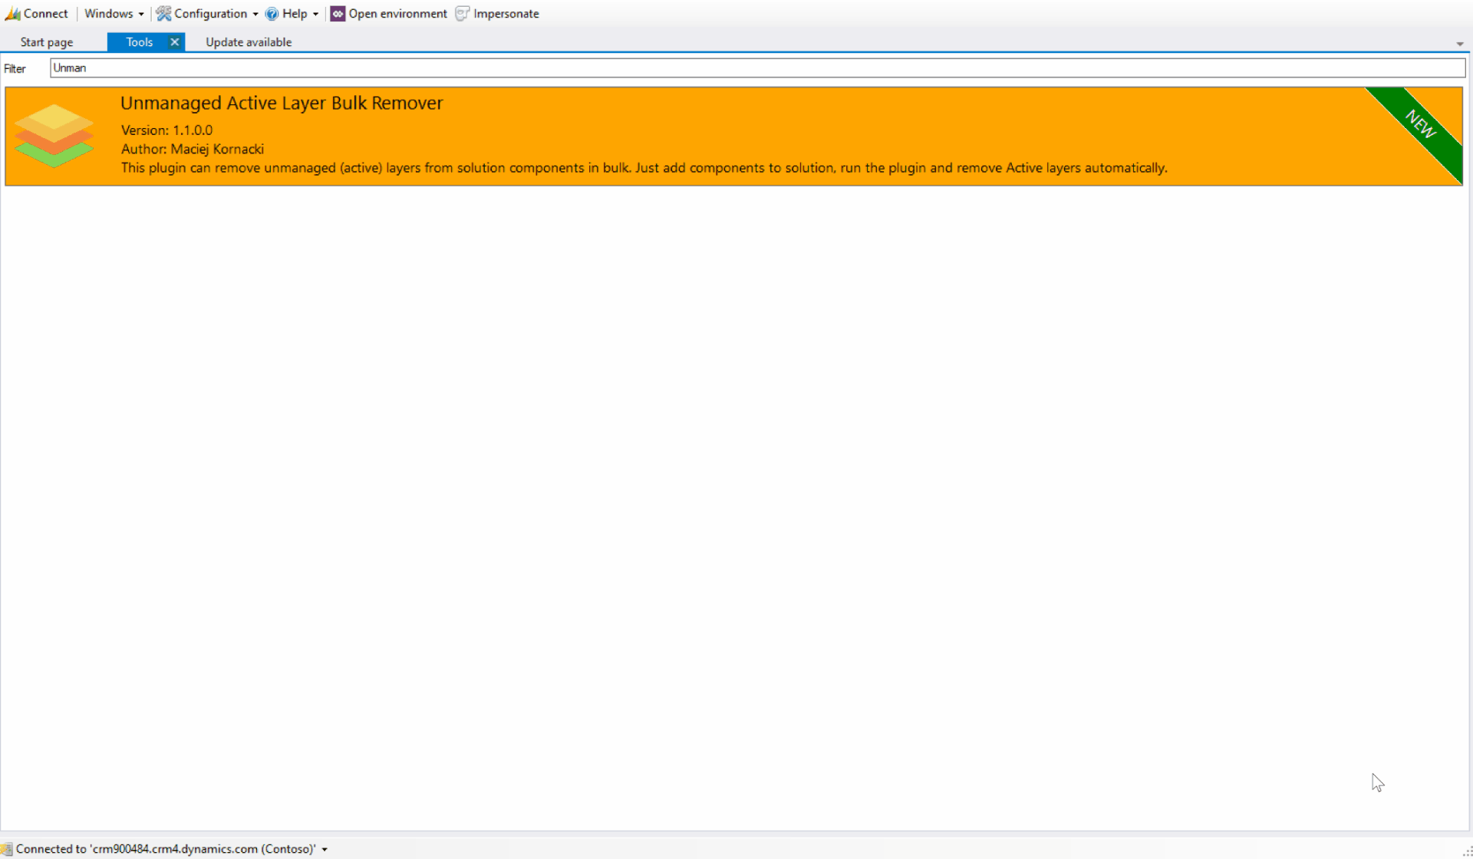Open the connected environment dropdown arrow
This screenshot has height=859, width=1473.
click(325, 849)
